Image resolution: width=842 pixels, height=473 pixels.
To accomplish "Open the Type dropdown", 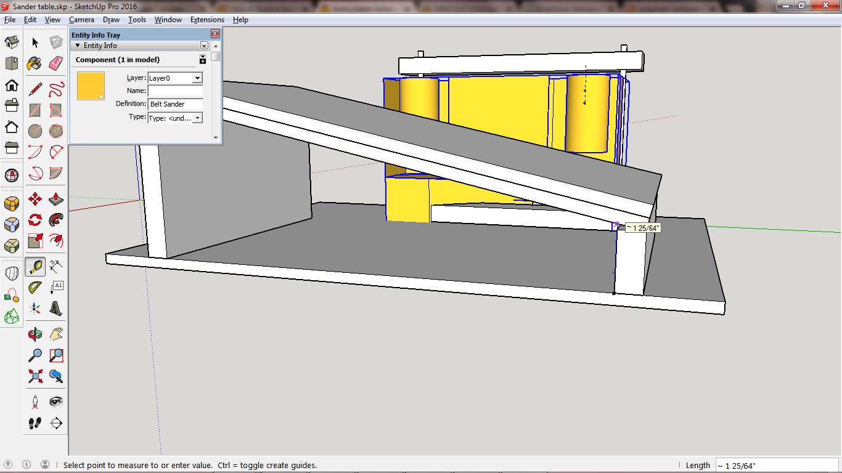I will point(197,118).
